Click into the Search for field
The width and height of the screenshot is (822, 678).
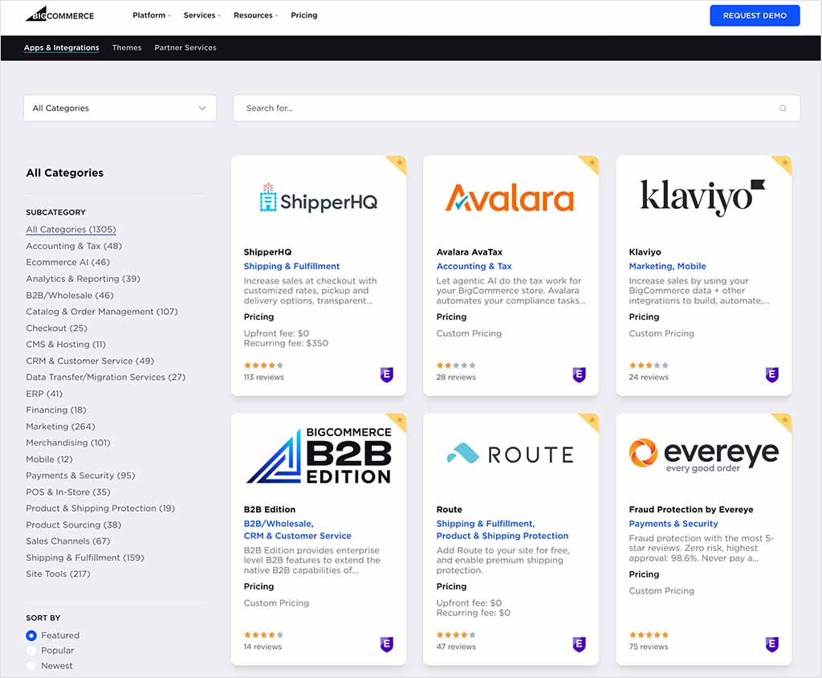click(x=516, y=108)
